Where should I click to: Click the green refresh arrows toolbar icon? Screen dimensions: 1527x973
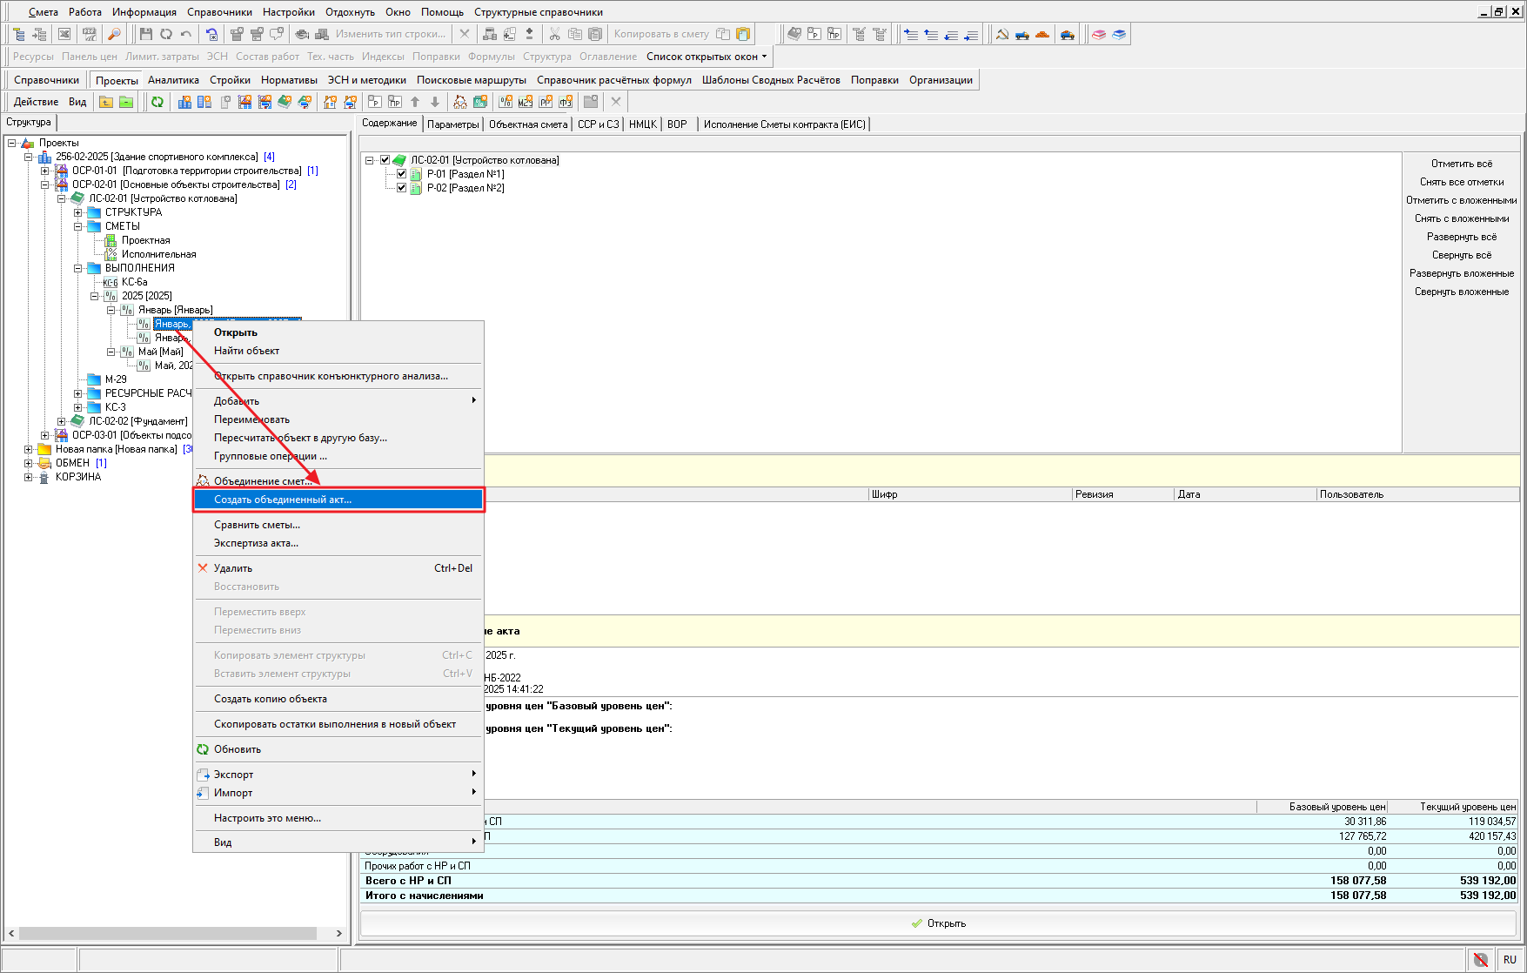pos(157,102)
